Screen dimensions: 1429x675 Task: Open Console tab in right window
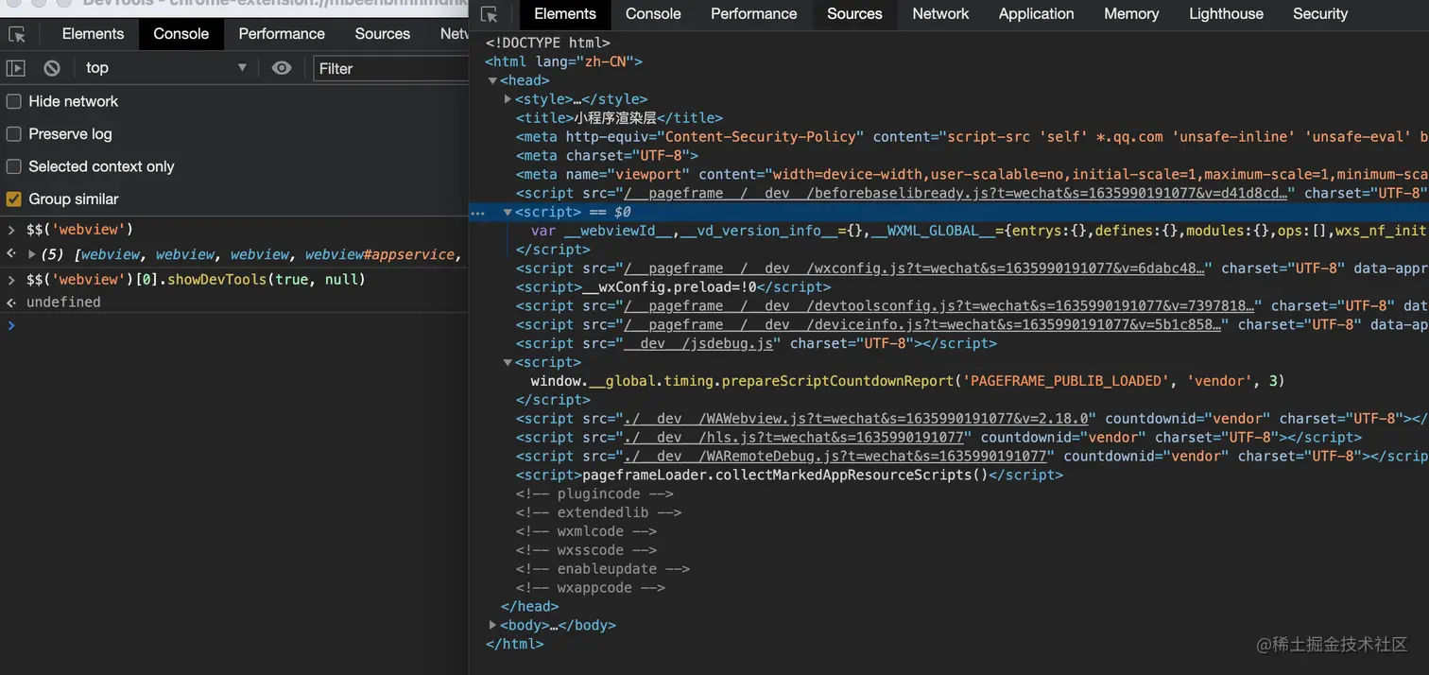click(653, 14)
